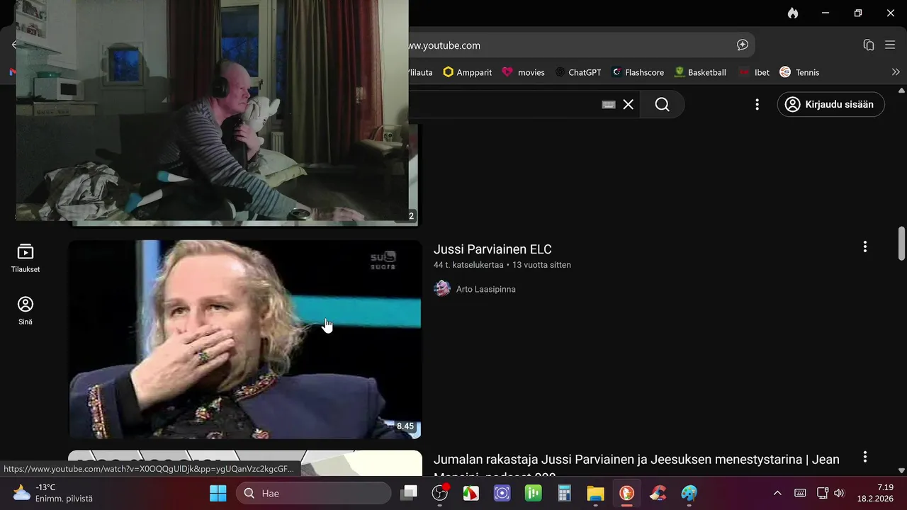
Task: Open File Explorer from the taskbar
Action: coord(595,493)
